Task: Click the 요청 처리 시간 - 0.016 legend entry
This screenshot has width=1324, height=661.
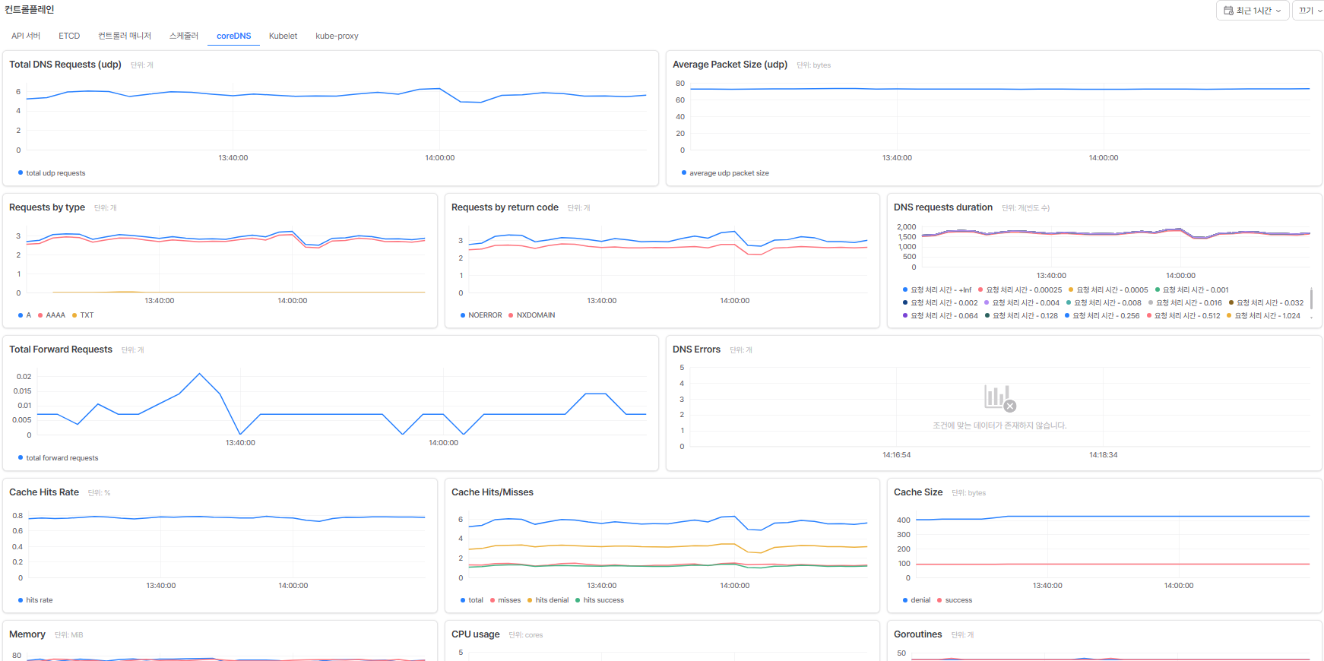Action: (1185, 303)
